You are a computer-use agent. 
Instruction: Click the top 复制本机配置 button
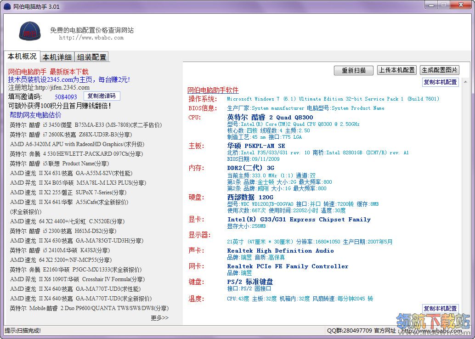[440, 82]
